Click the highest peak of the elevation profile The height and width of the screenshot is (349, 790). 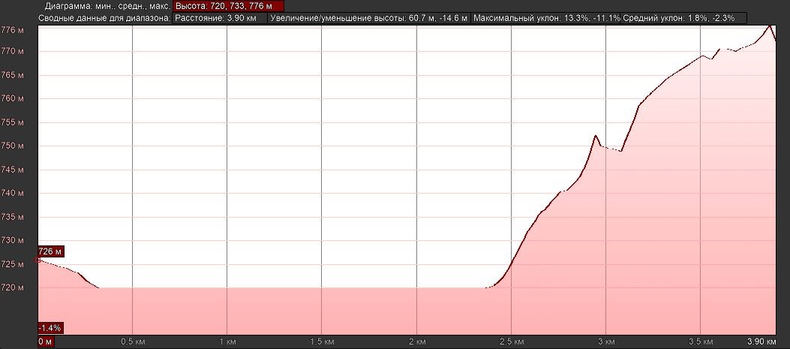[x=770, y=26]
